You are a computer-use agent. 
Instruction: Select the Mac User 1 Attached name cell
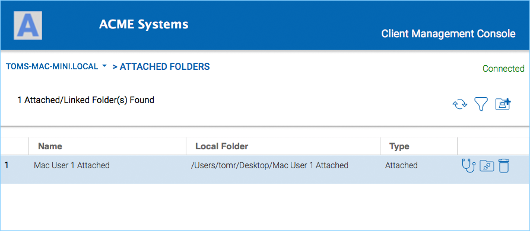coord(72,165)
